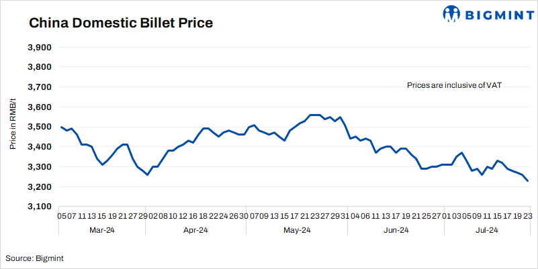Select the May-24 month label

(x=296, y=230)
